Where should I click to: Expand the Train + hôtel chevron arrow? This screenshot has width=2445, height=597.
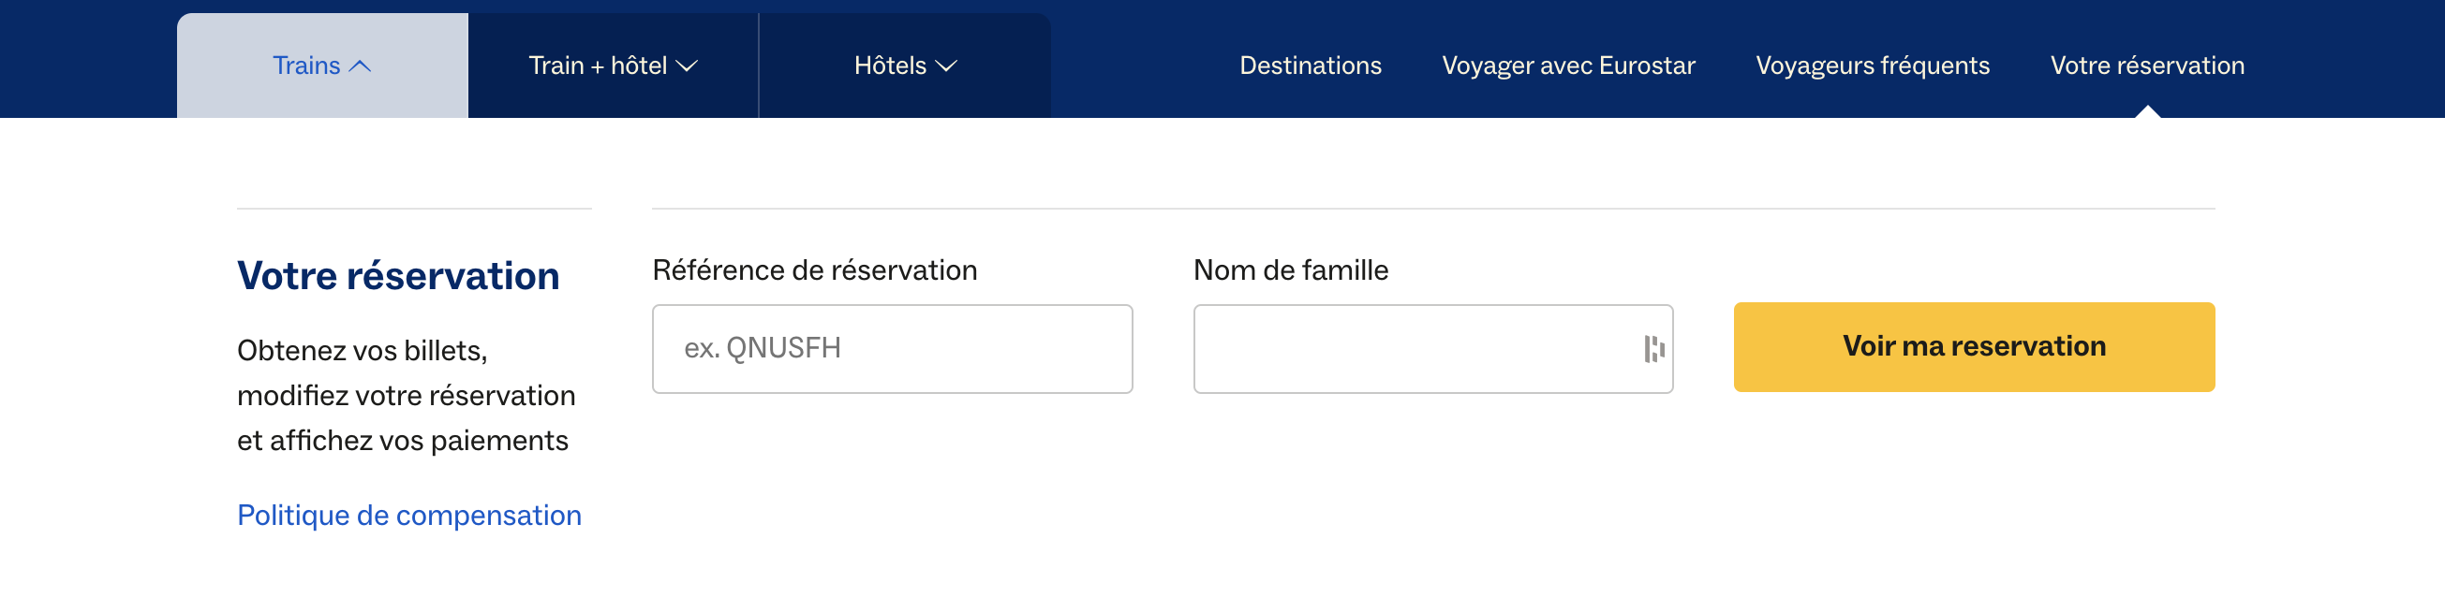(687, 66)
